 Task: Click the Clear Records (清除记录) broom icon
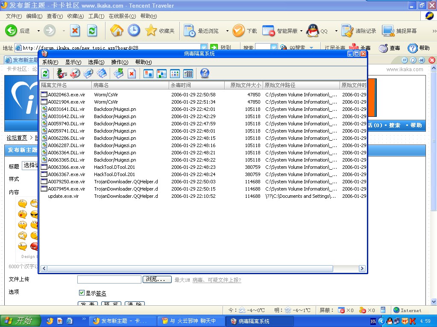[348, 31]
